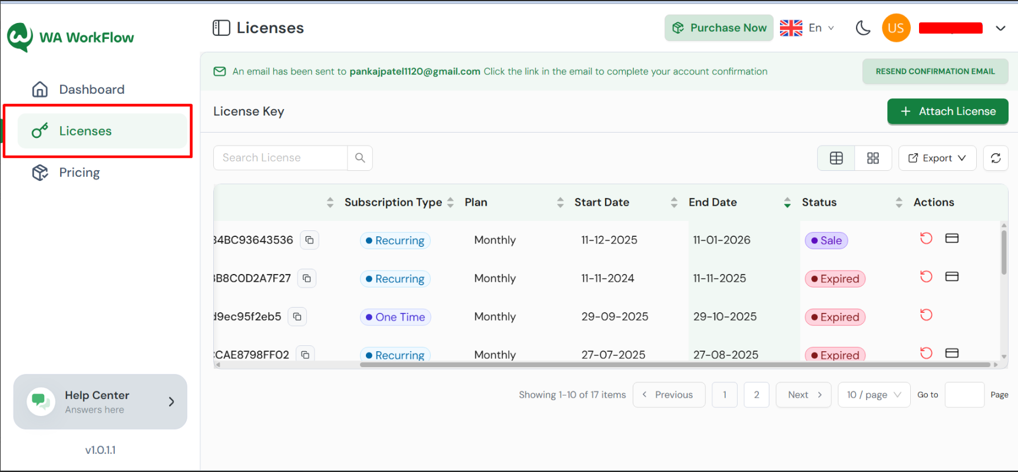This screenshot has height=472, width=1018.
Task: Copy the license key ending 9ec95f2eb5
Action: (298, 317)
